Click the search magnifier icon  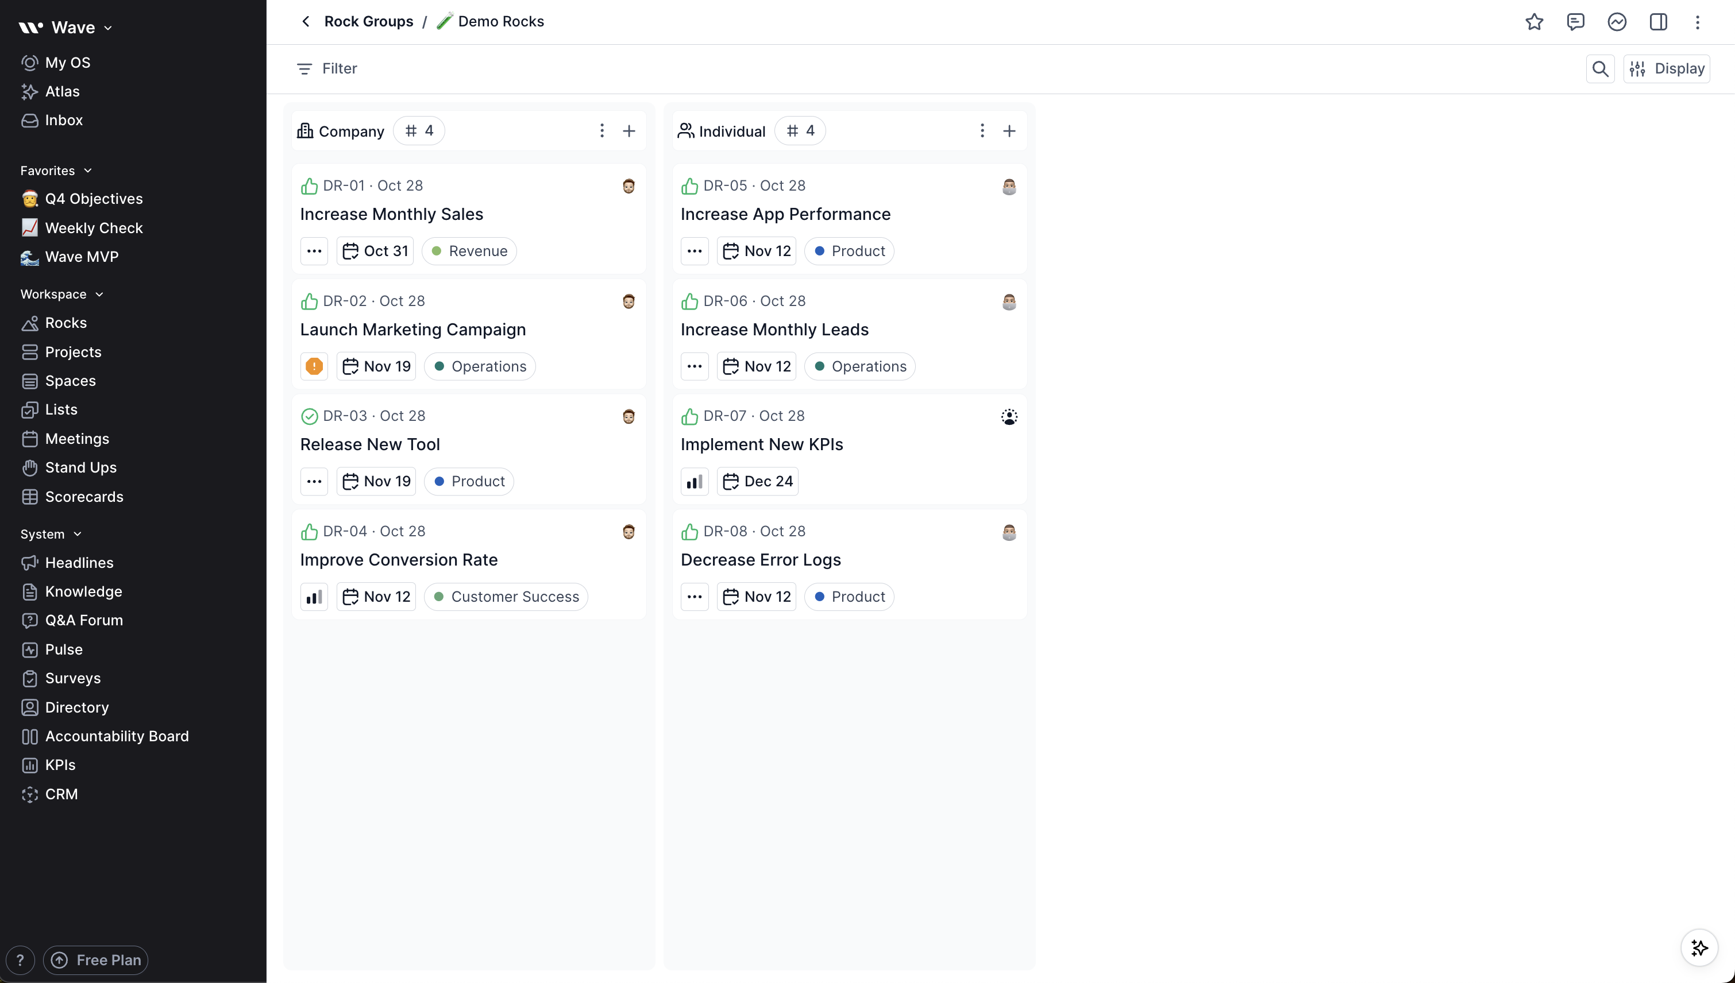pyautogui.click(x=1600, y=69)
